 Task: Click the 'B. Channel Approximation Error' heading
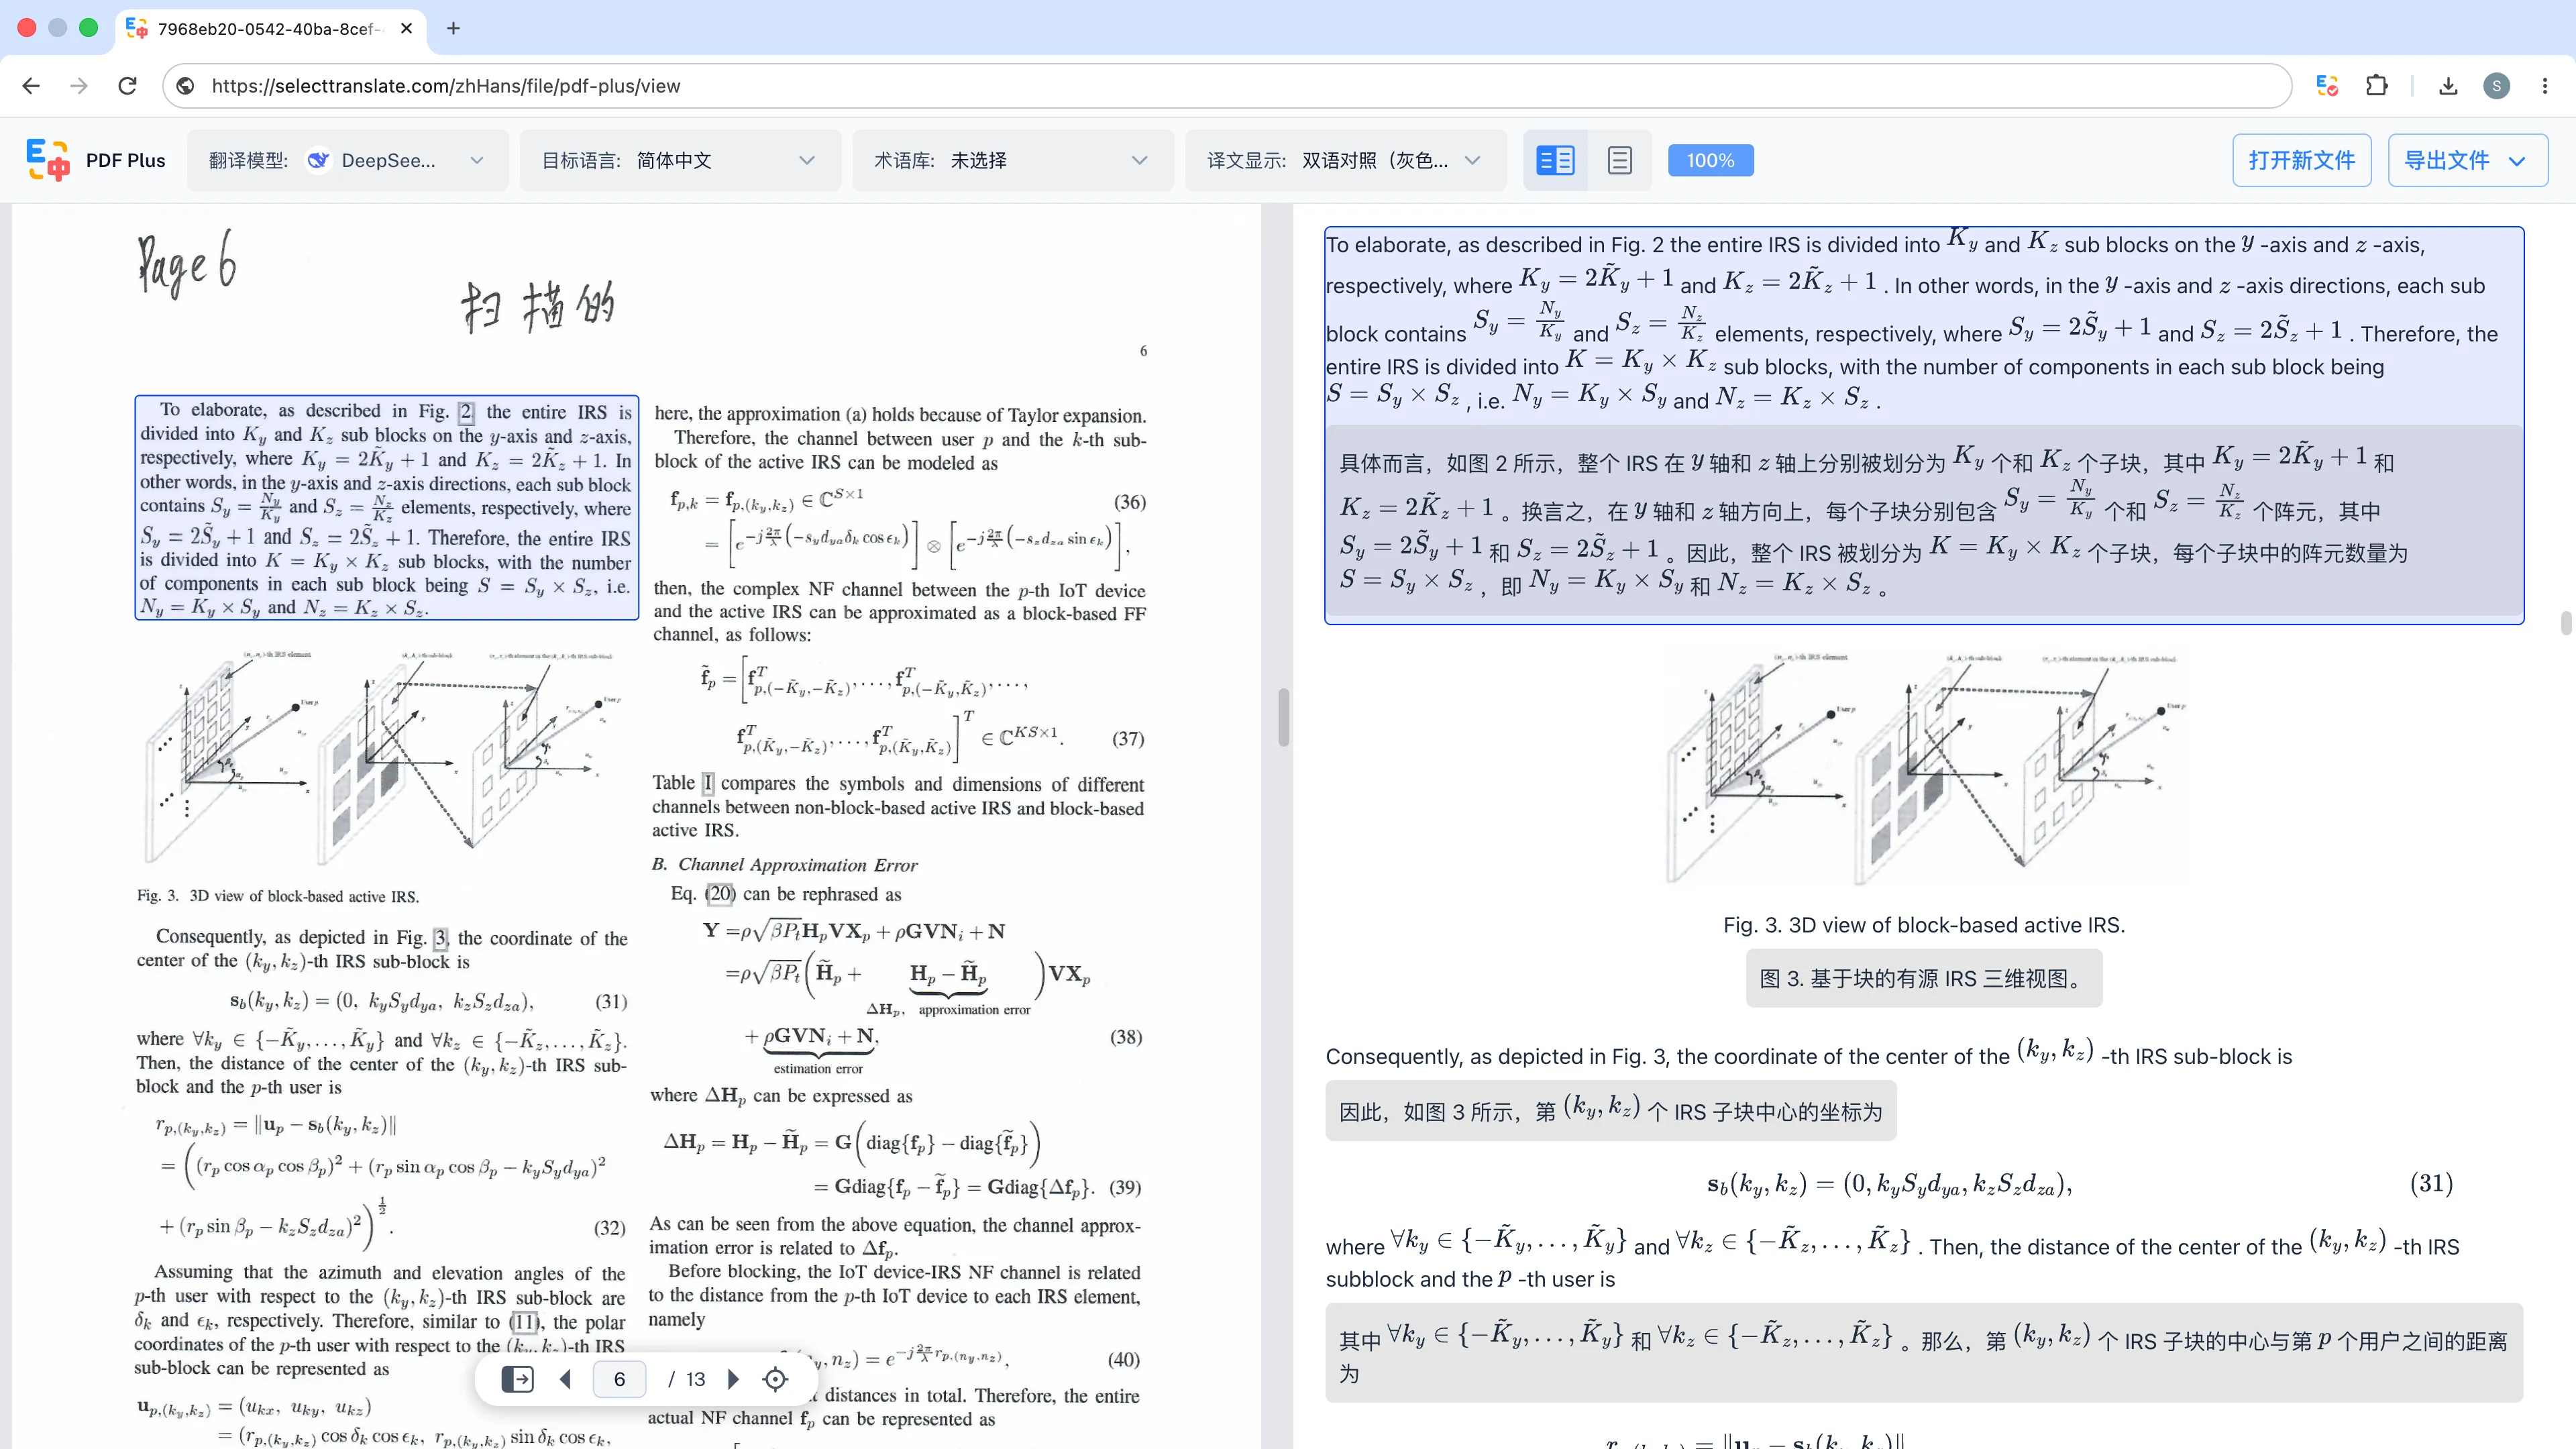pos(784,864)
